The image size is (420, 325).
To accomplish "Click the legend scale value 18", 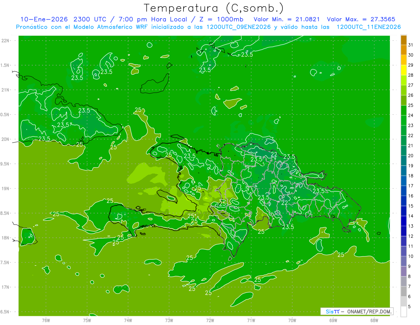I will 411,176.
